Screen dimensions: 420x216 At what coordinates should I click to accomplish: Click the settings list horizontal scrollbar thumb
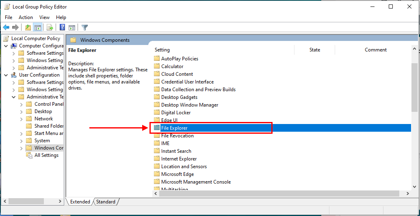[279, 193]
